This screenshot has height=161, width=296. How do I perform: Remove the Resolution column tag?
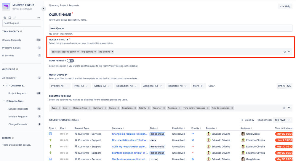point(135,108)
